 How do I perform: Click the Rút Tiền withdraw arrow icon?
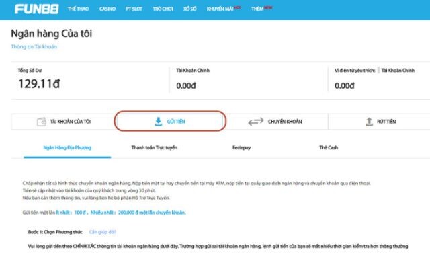(369, 122)
